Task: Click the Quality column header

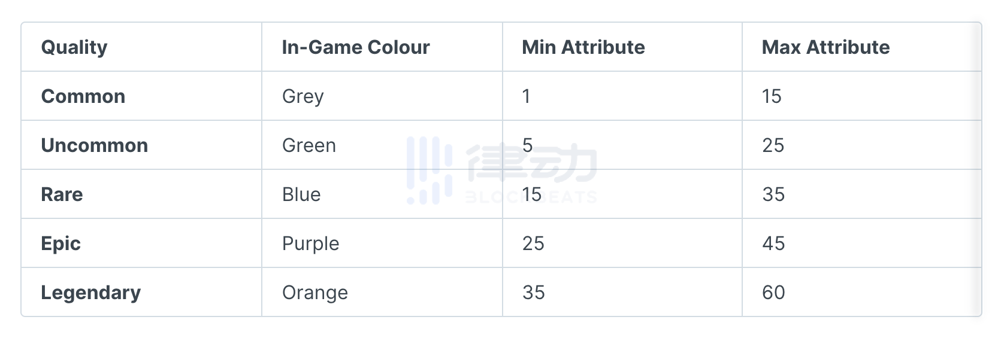Action: tap(74, 47)
